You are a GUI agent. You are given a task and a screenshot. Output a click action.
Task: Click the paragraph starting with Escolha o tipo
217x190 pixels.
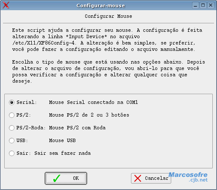[108, 72]
